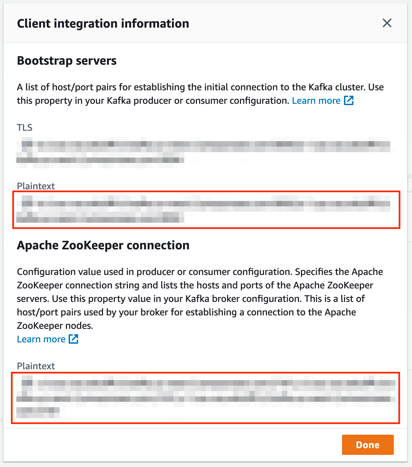
Task: Click the Client integration information title
Action: (x=103, y=24)
